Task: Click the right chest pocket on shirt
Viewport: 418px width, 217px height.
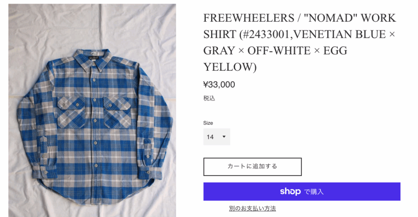Action: tap(117, 112)
